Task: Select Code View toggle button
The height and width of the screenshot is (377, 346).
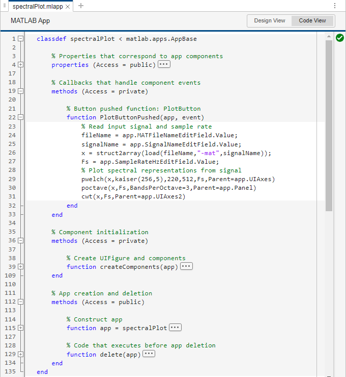Action: point(312,21)
